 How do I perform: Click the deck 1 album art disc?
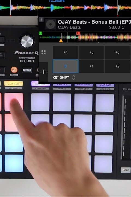tap(50, 24)
